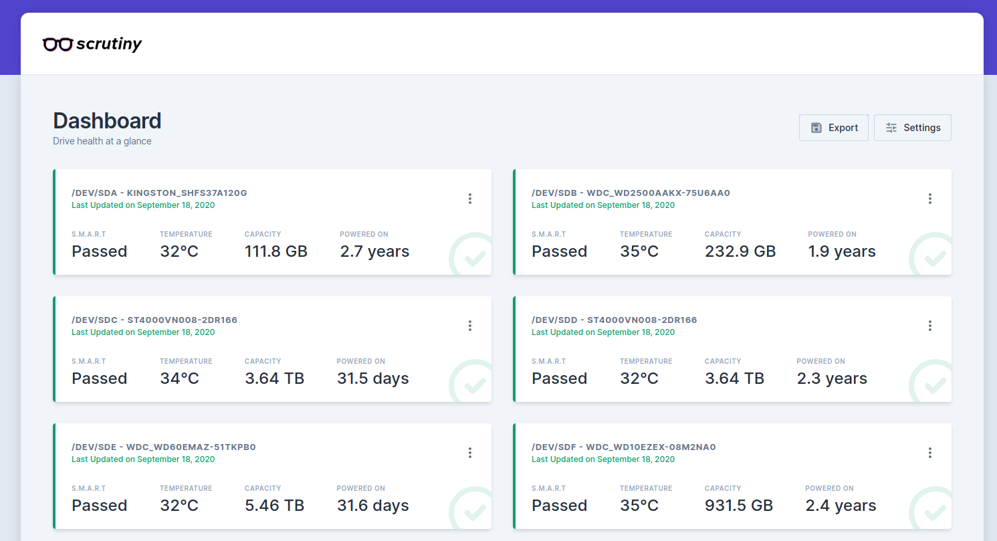Open /DEV/SDF - WDC_WD10EZEX-08M2NA0 drive title
Image resolution: width=997 pixels, height=541 pixels.
[624, 447]
